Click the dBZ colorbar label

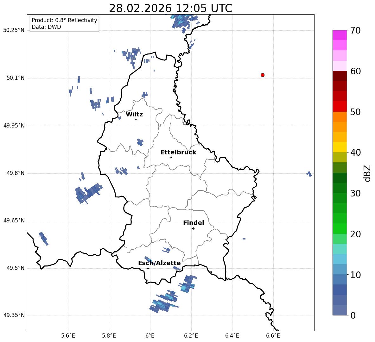pyautogui.click(x=368, y=173)
